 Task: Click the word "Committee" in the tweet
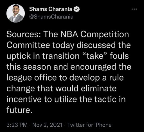coord(28,45)
